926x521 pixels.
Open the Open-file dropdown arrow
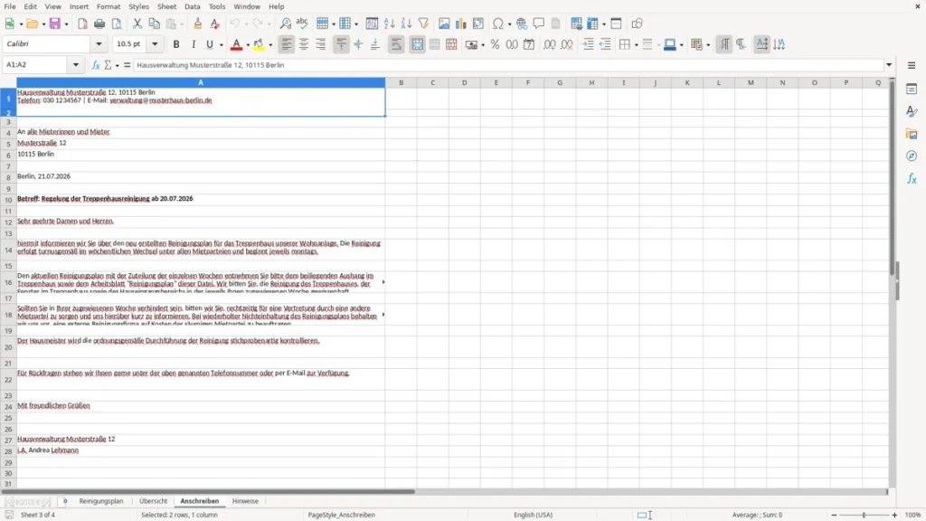click(x=43, y=24)
